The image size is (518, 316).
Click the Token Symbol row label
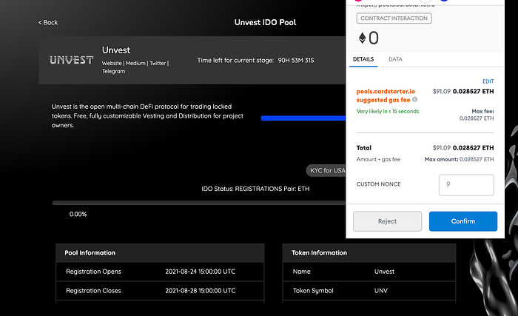[313, 291]
